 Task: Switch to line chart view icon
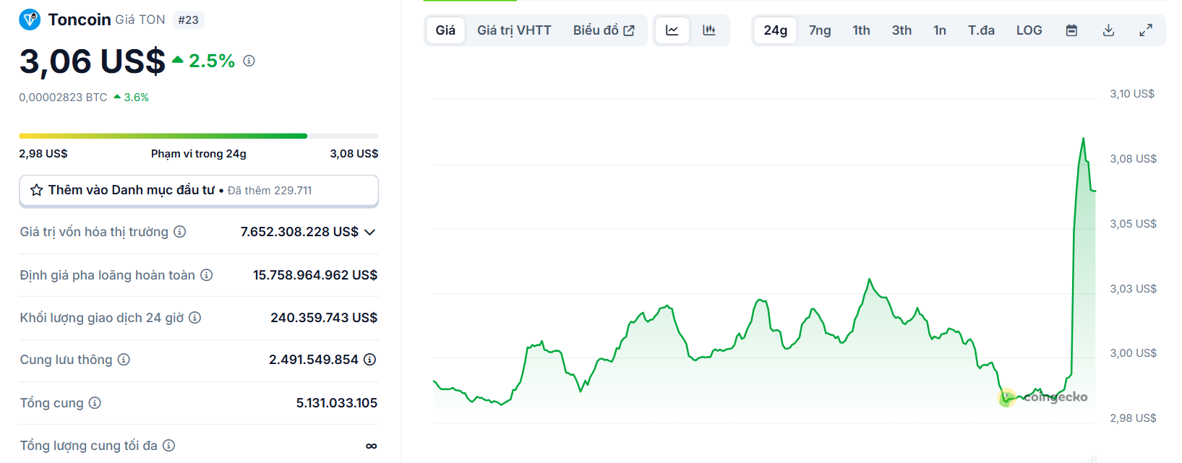672,30
